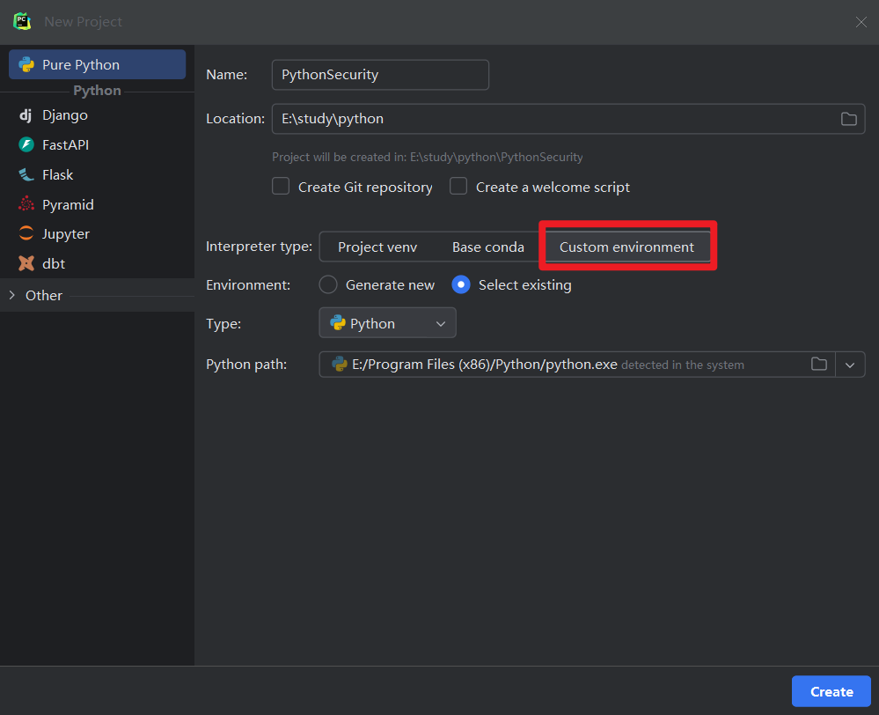Screen dimensions: 879x715
Task: Select the Pure Python project type icon
Action: [x=26, y=64]
